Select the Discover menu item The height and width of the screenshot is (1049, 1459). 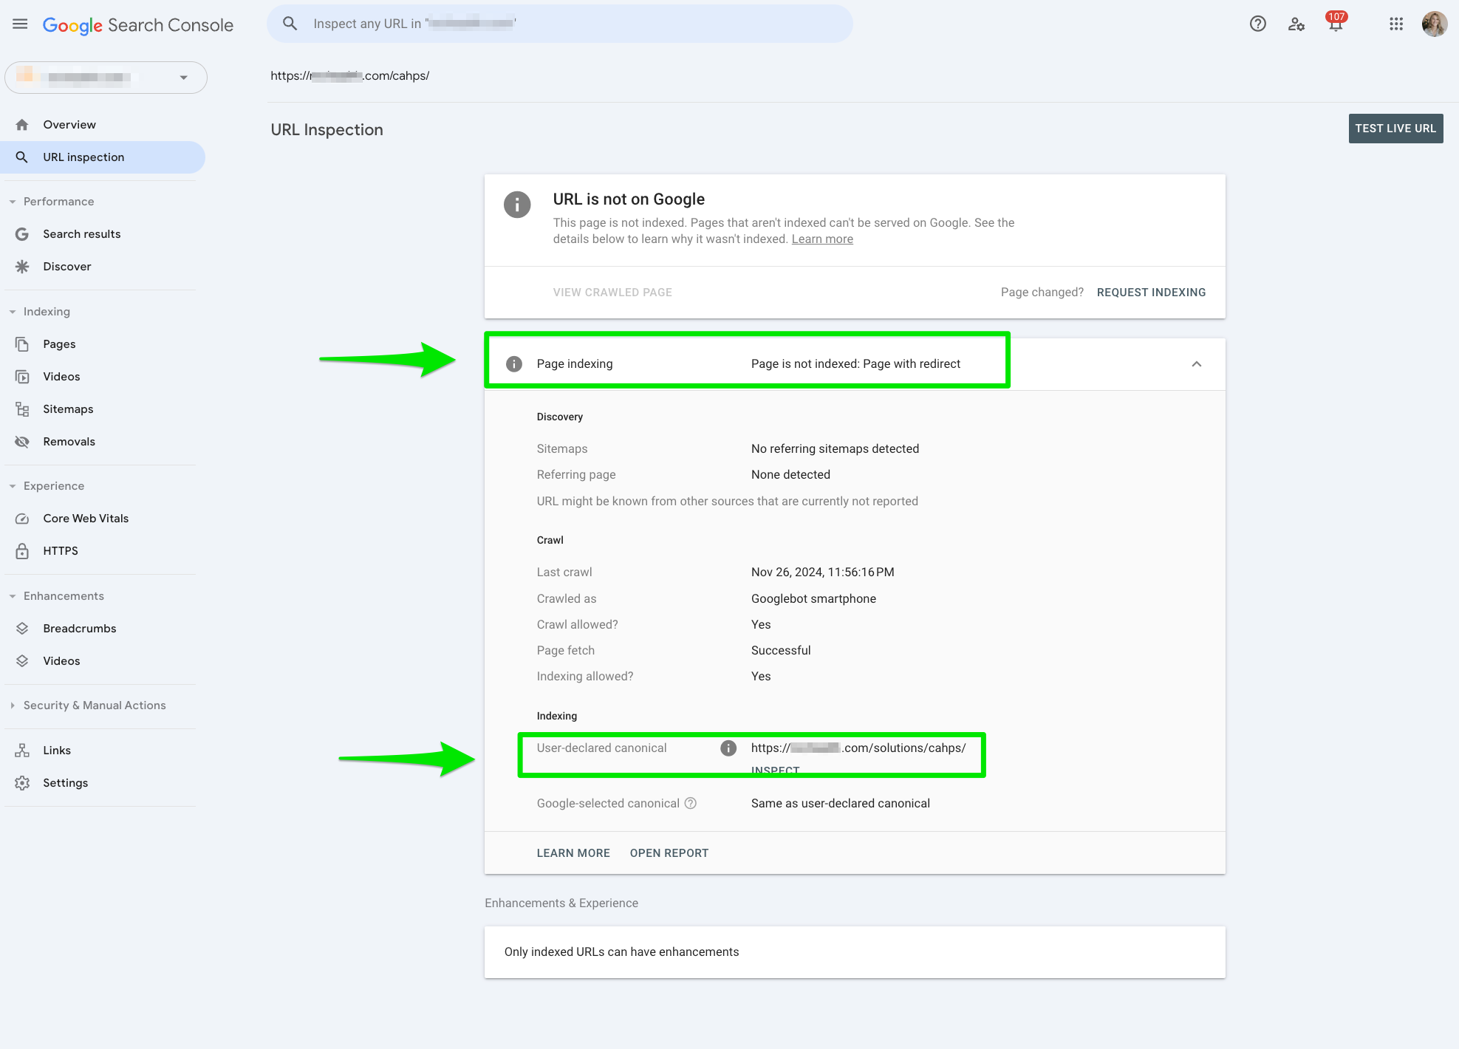tap(66, 266)
